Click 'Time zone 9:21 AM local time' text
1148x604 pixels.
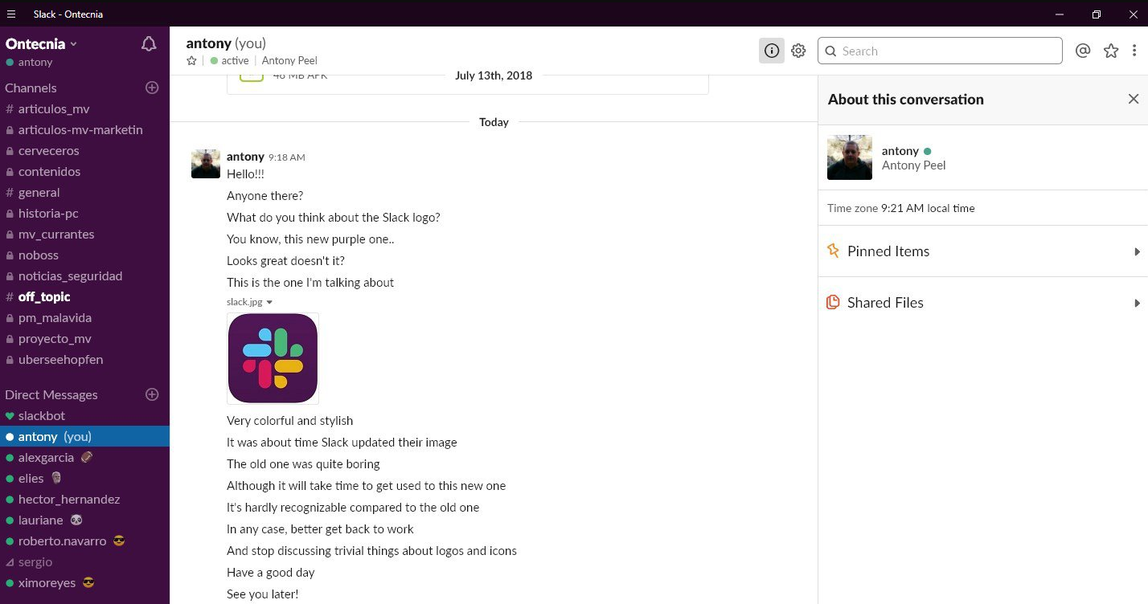(x=900, y=208)
